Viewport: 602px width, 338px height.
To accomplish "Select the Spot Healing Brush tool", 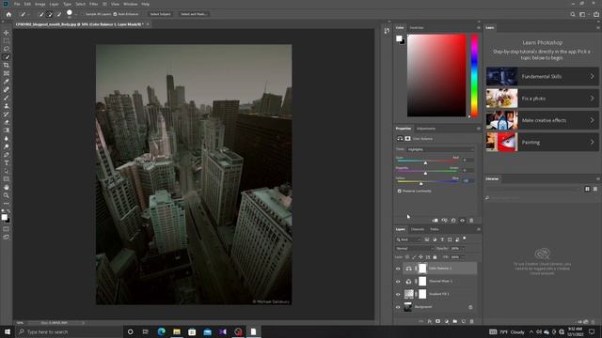I will (7, 89).
